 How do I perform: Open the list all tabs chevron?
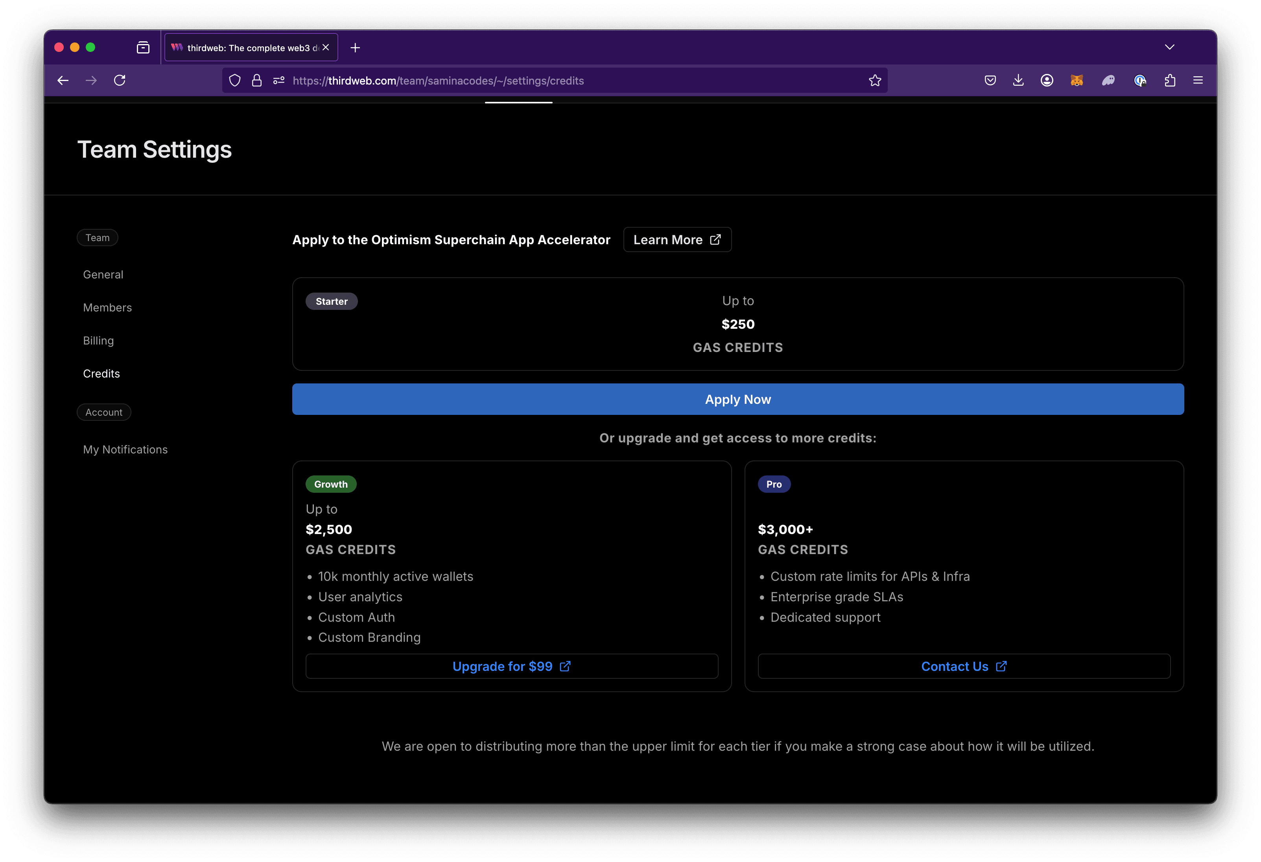coord(1170,47)
